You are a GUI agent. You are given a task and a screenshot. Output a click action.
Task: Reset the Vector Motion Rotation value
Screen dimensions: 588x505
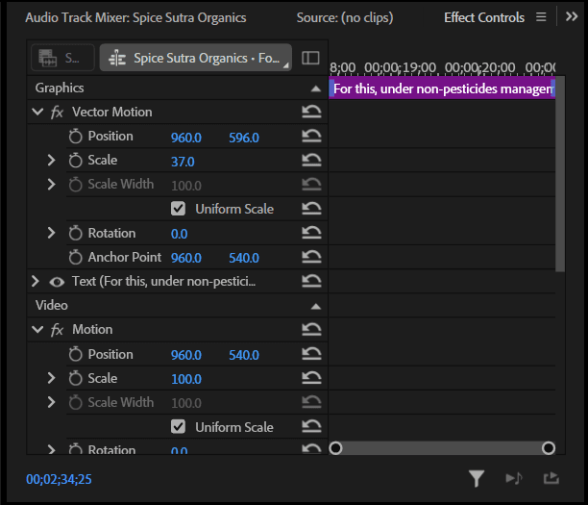311,234
